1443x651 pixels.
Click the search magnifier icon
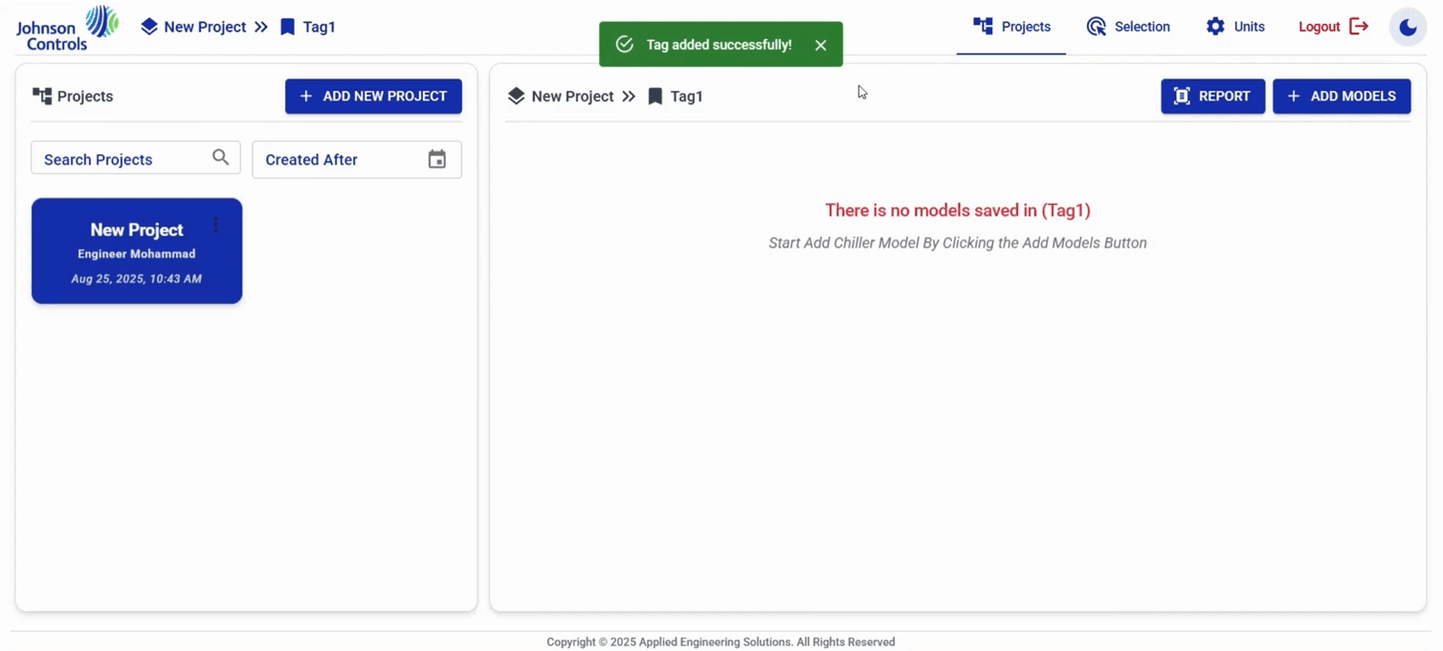220,157
